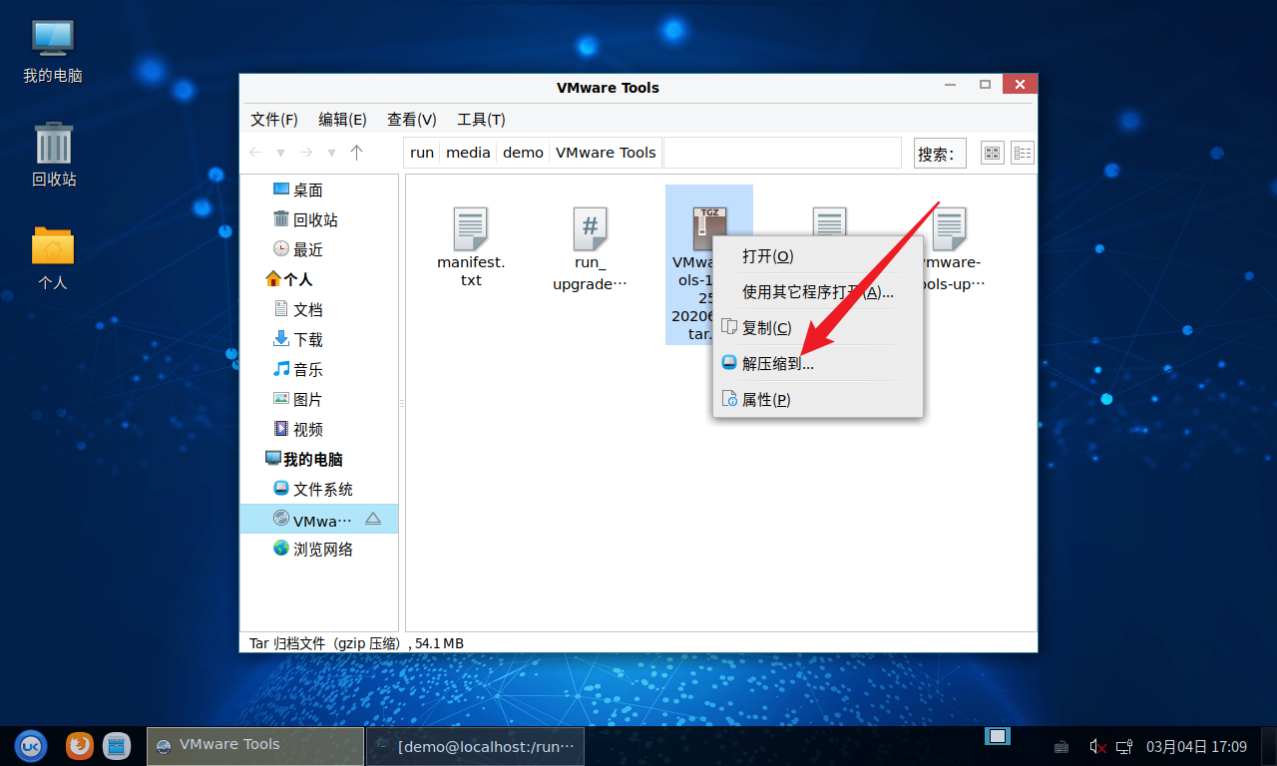This screenshot has height=766, width=1277.
Task: Switch to the terminal taskbar window
Action: point(475,746)
